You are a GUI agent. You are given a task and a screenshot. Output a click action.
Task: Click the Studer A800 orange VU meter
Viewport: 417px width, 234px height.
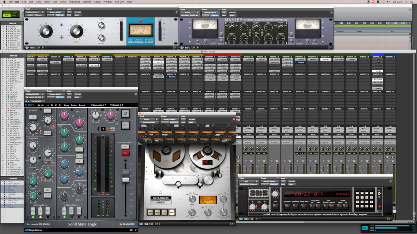[x=208, y=200]
